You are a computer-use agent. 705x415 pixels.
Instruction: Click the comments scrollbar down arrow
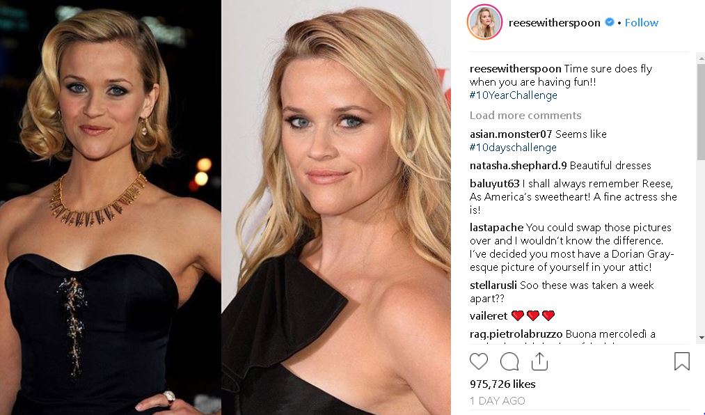click(x=701, y=337)
